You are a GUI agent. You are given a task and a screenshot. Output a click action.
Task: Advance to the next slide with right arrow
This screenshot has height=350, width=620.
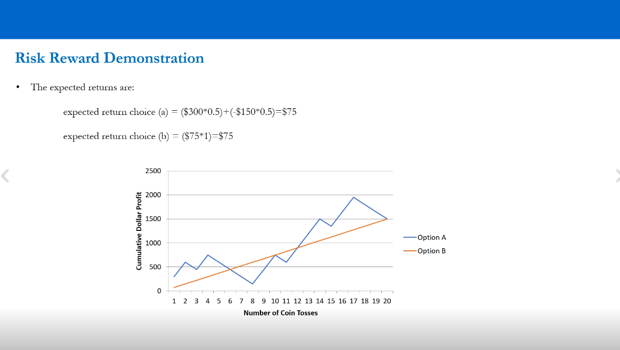pyautogui.click(x=616, y=176)
